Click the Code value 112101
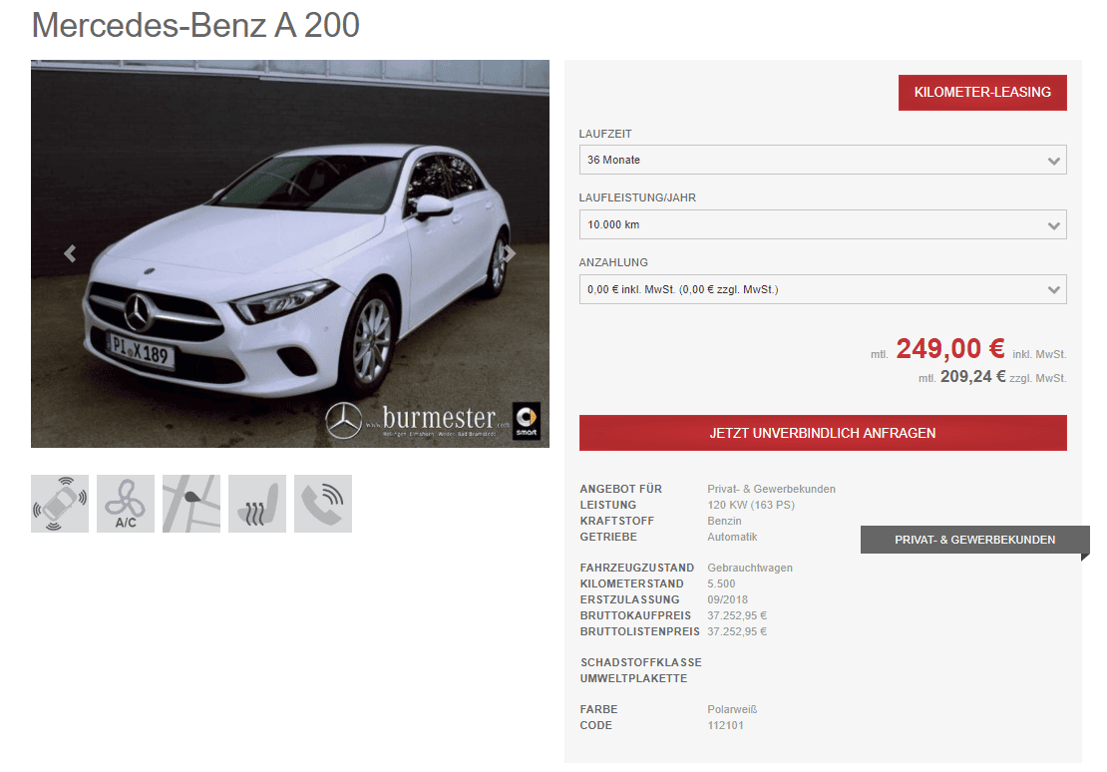This screenshot has height=772, width=1107. pyautogui.click(x=725, y=725)
